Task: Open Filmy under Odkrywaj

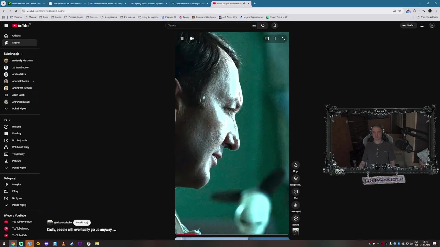Action: point(20,191)
